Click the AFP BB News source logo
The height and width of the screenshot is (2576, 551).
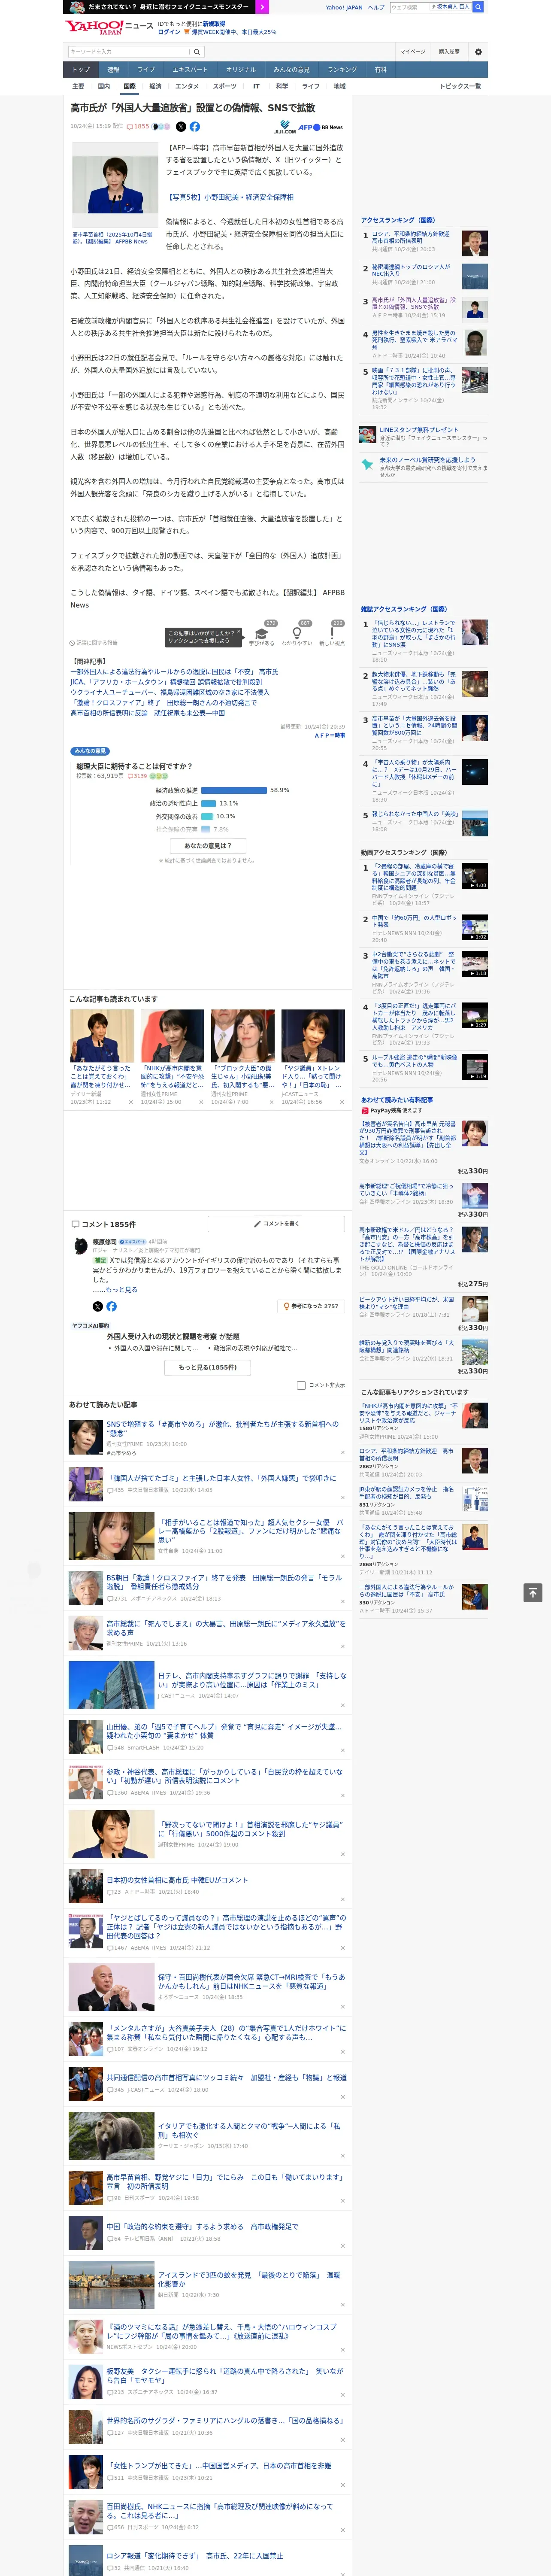pos(321,127)
